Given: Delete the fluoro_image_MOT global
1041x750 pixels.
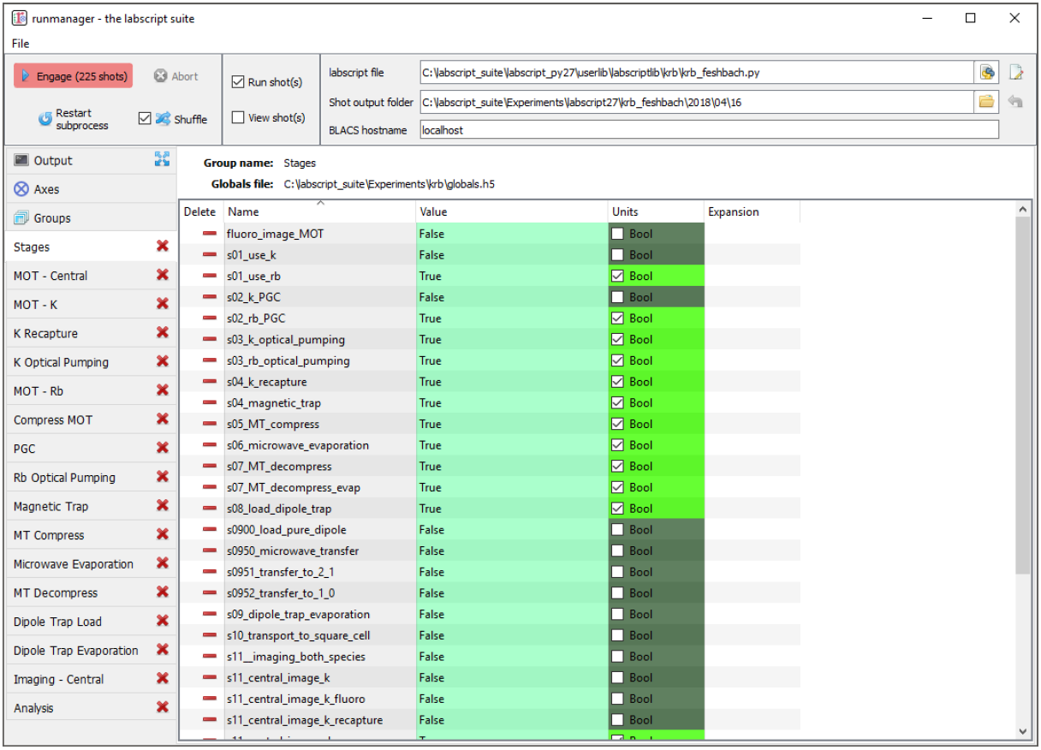Looking at the screenshot, I should click(x=209, y=234).
